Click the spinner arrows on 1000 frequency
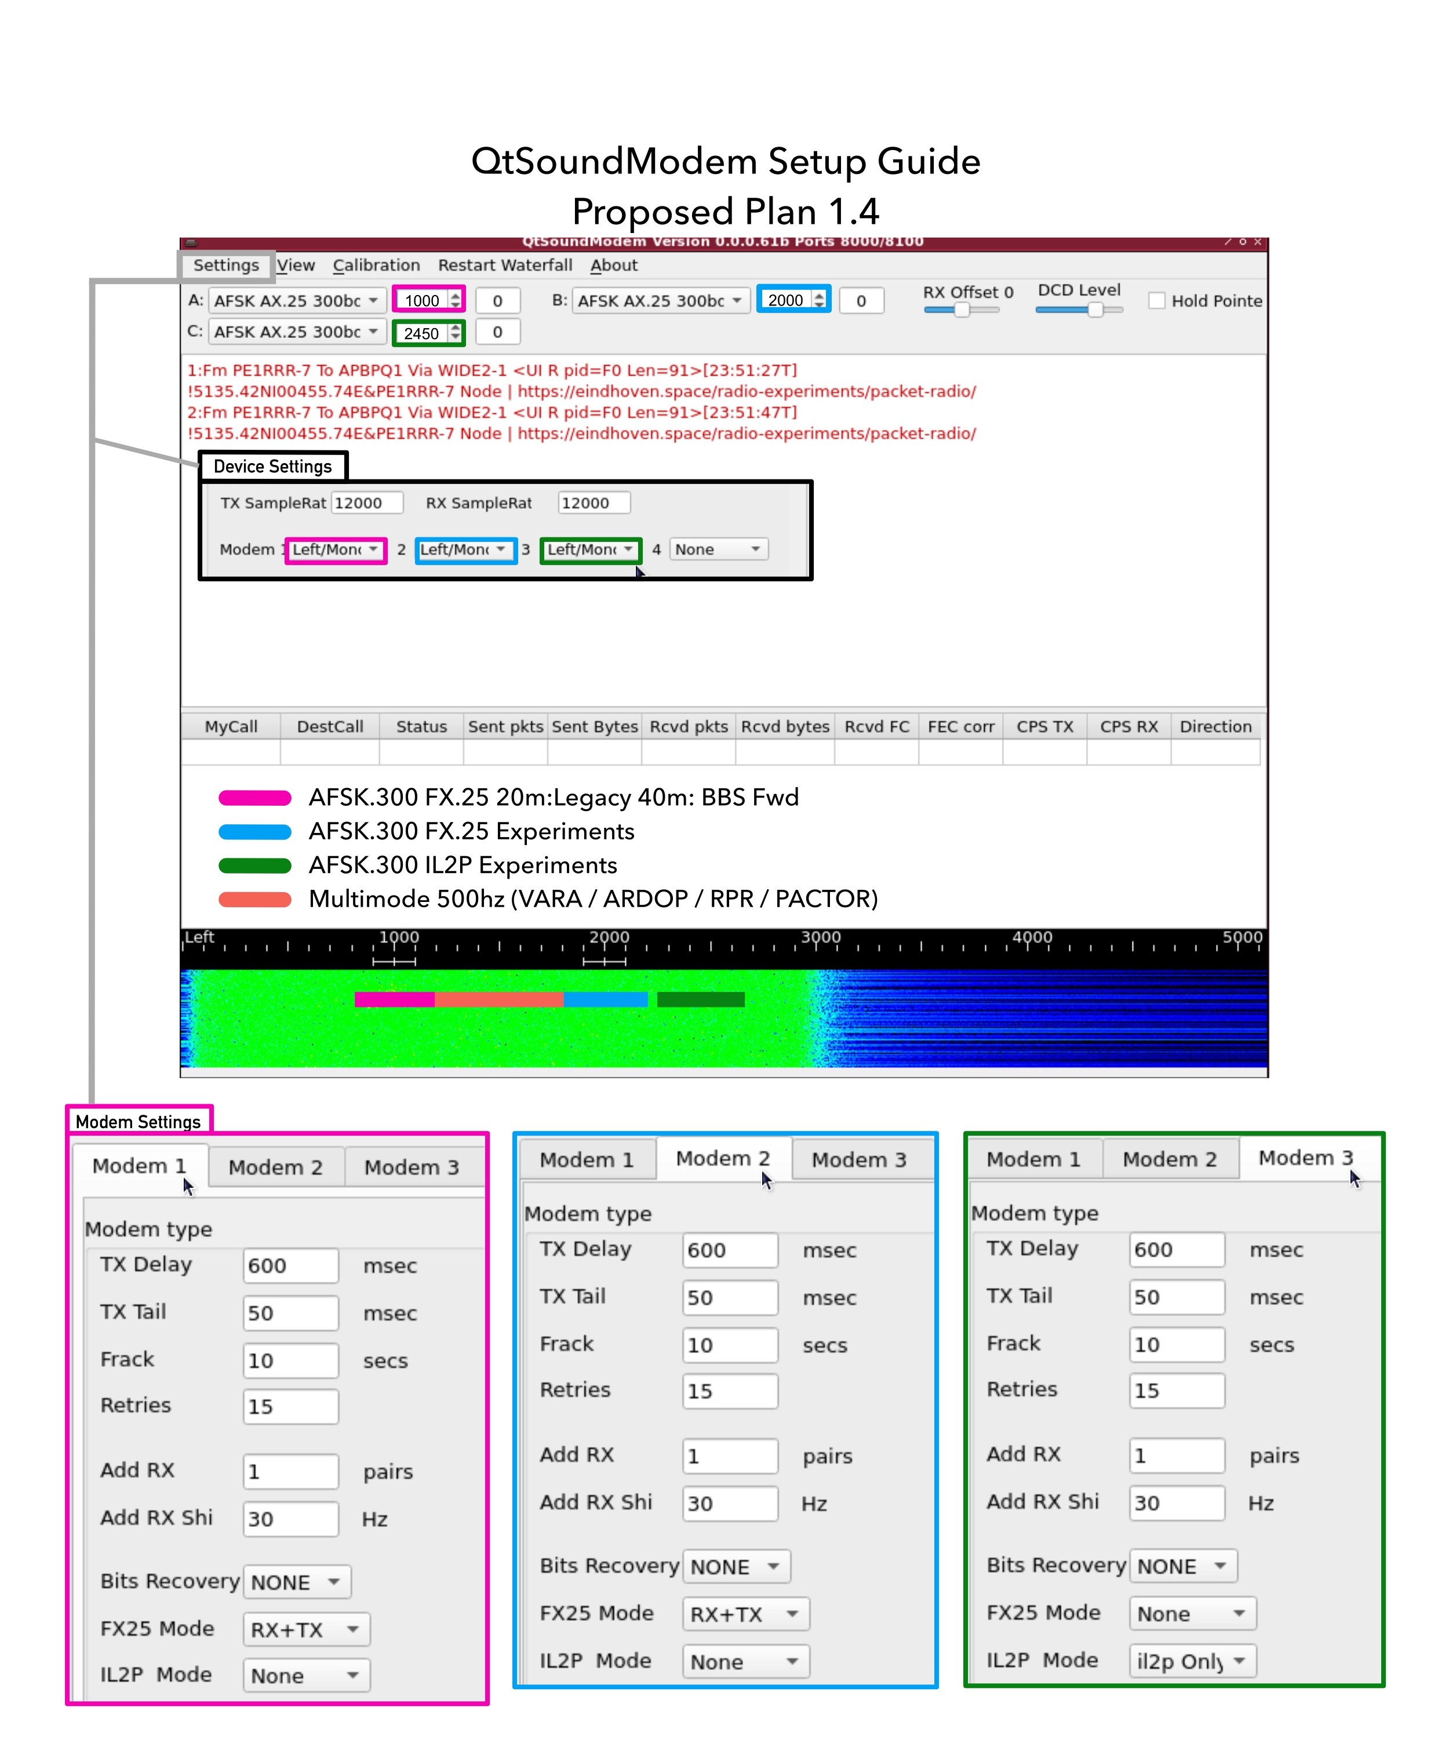The height and width of the screenshot is (1739, 1449). (456, 301)
